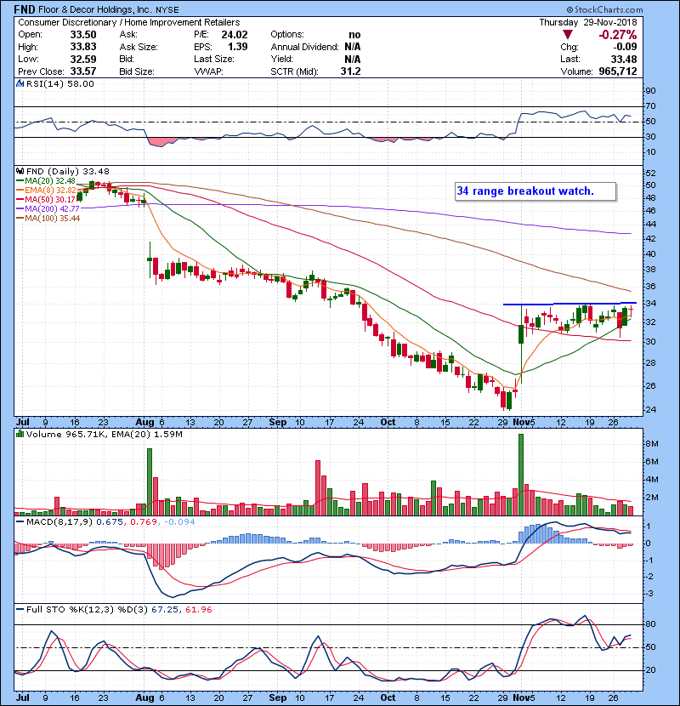
Task: Click the tall green November volume bar
Action: tap(521, 475)
